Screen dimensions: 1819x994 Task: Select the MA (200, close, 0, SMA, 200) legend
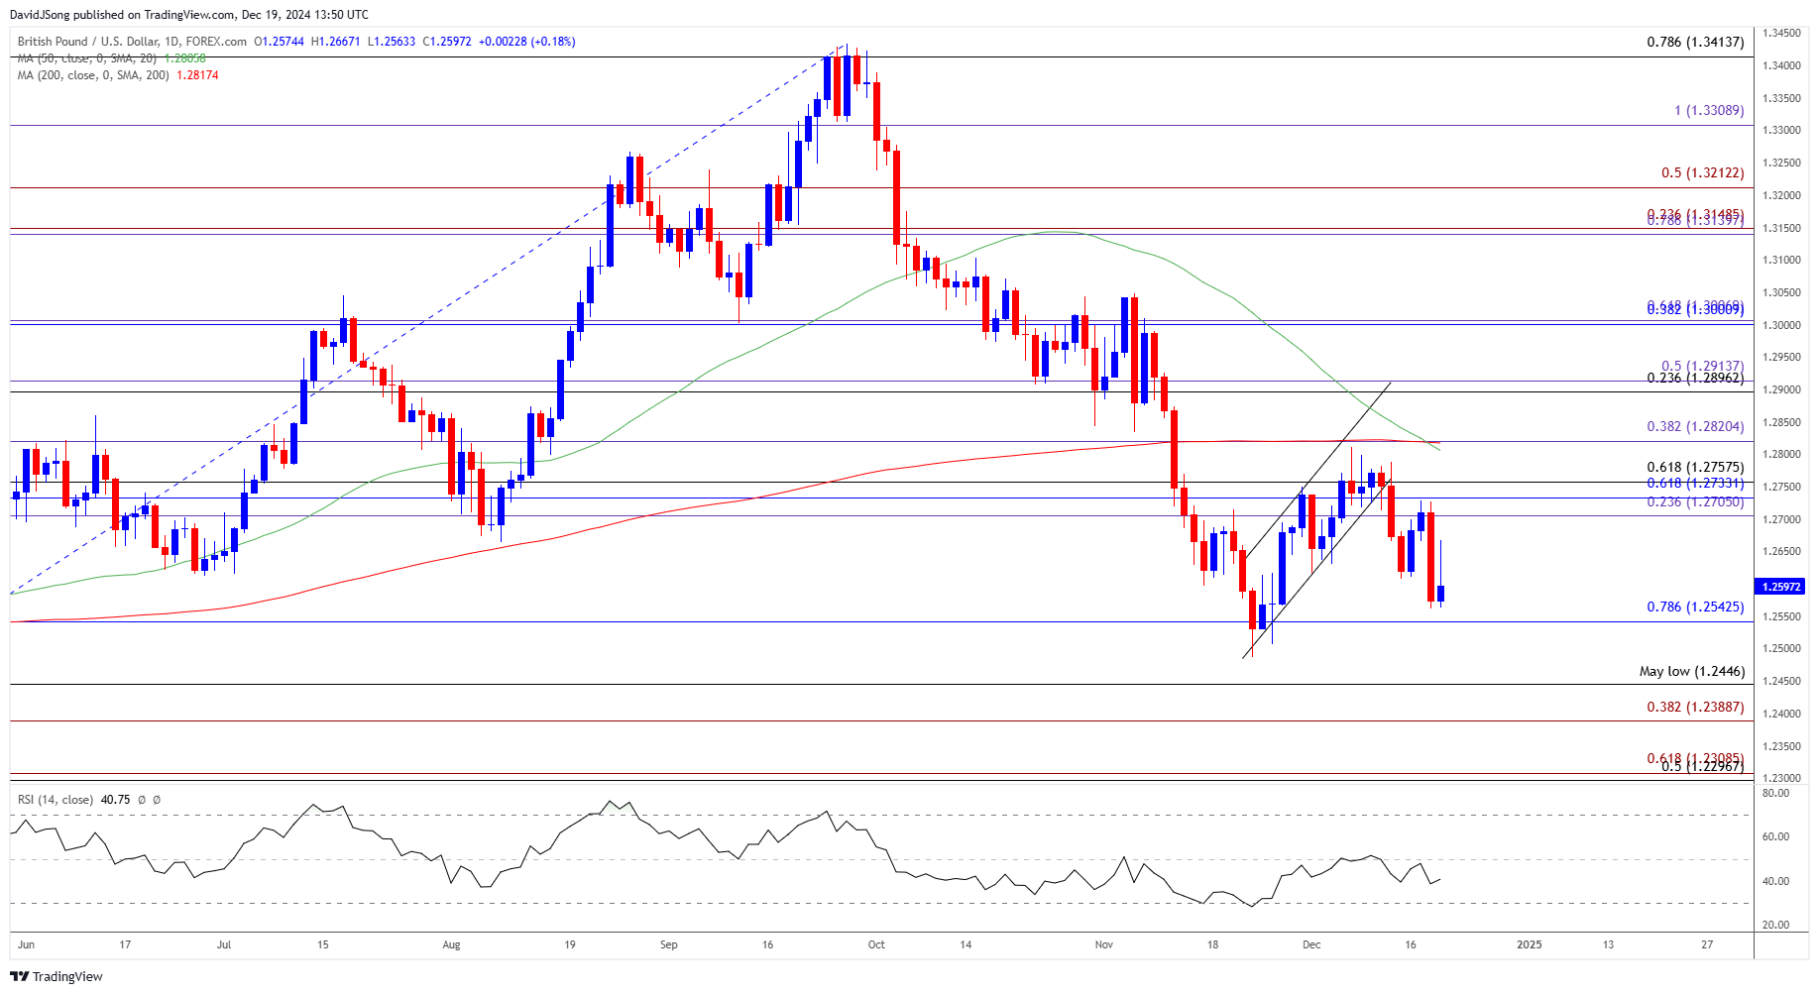(93, 75)
